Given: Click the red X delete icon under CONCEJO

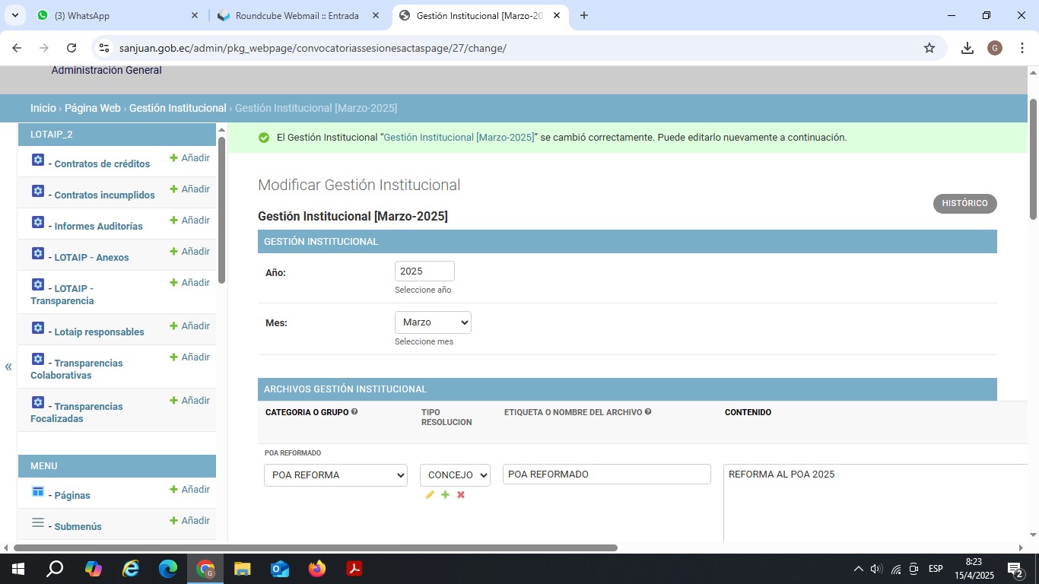Looking at the screenshot, I should point(461,495).
